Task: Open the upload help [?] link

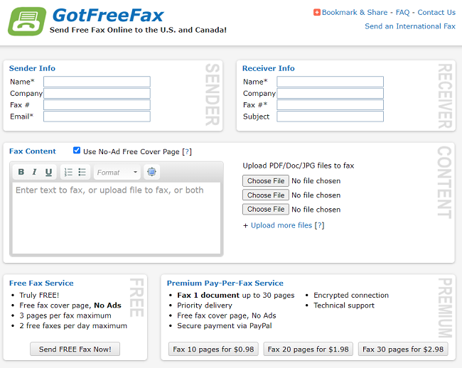Action: tap(319, 225)
